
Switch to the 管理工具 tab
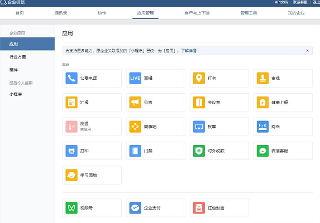point(249,13)
